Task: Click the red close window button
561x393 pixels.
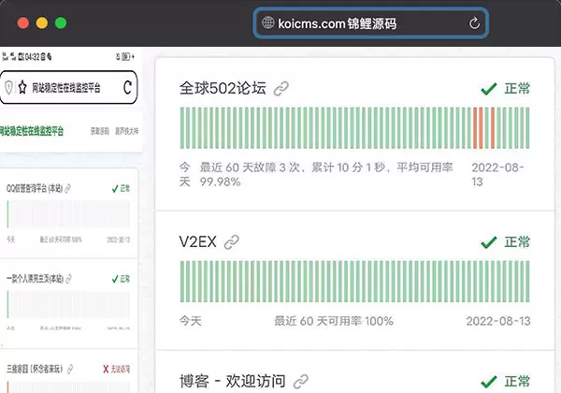Action: tap(22, 22)
